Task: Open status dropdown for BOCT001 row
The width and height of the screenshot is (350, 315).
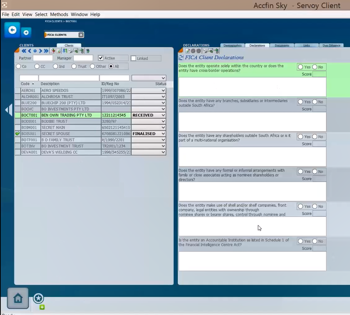Action: coord(163,115)
